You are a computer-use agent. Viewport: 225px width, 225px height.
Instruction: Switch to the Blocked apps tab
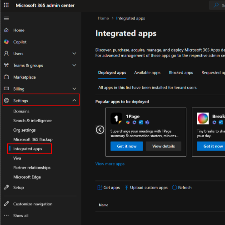(x=181, y=73)
